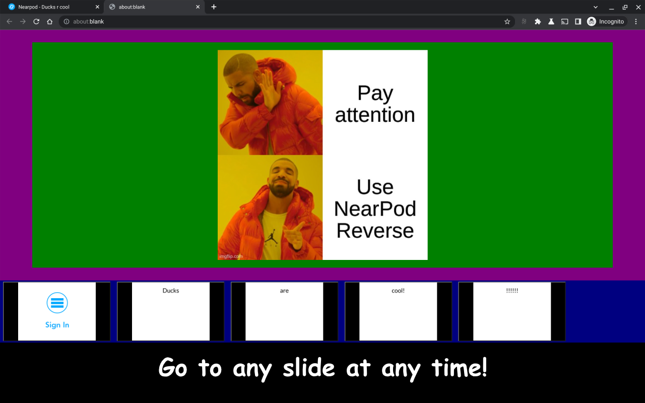Reload the current page
Image resolution: width=645 pixels, height=403 pixels.
36,22
